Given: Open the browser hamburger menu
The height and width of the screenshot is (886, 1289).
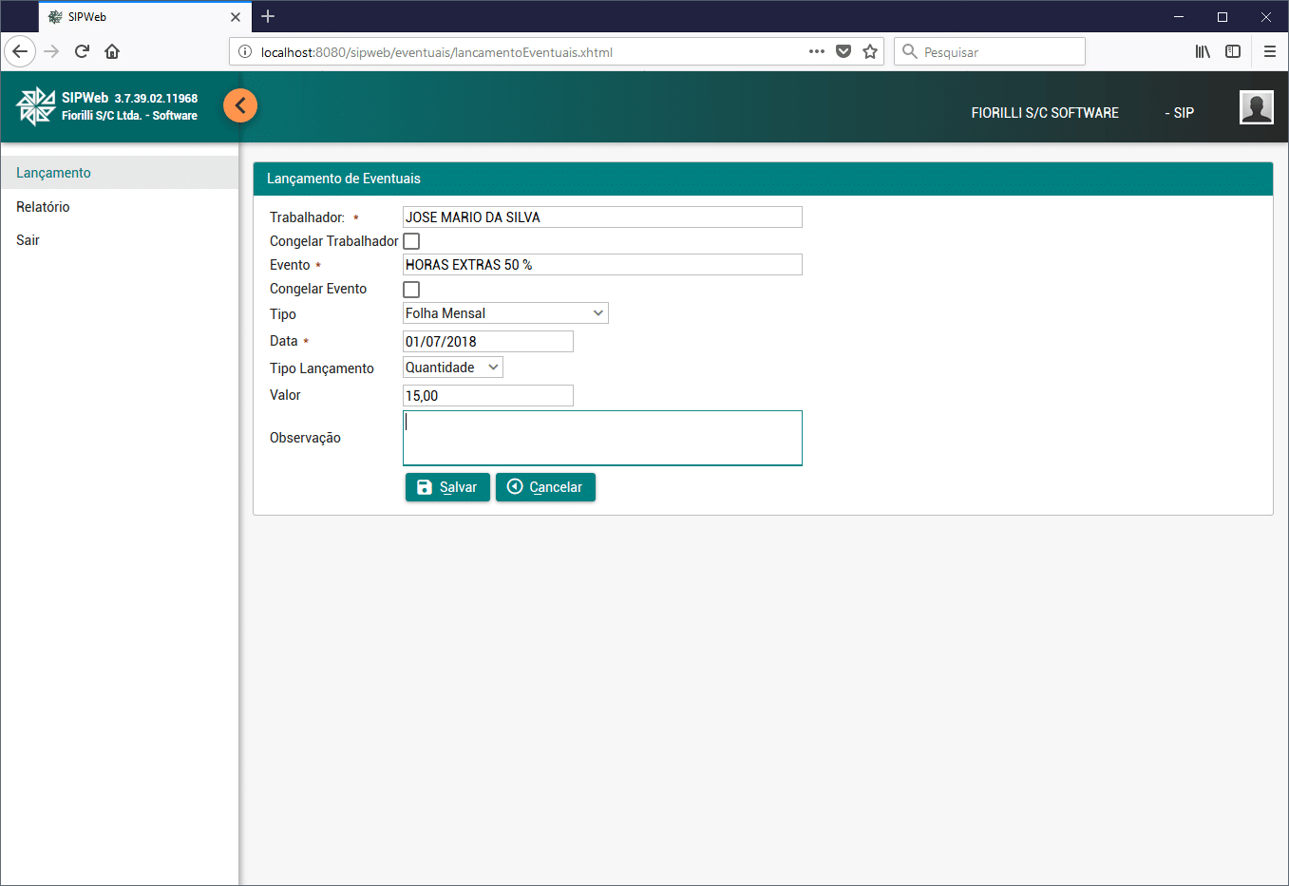Looking at the screenshot, I should [x=1269, y=51].
